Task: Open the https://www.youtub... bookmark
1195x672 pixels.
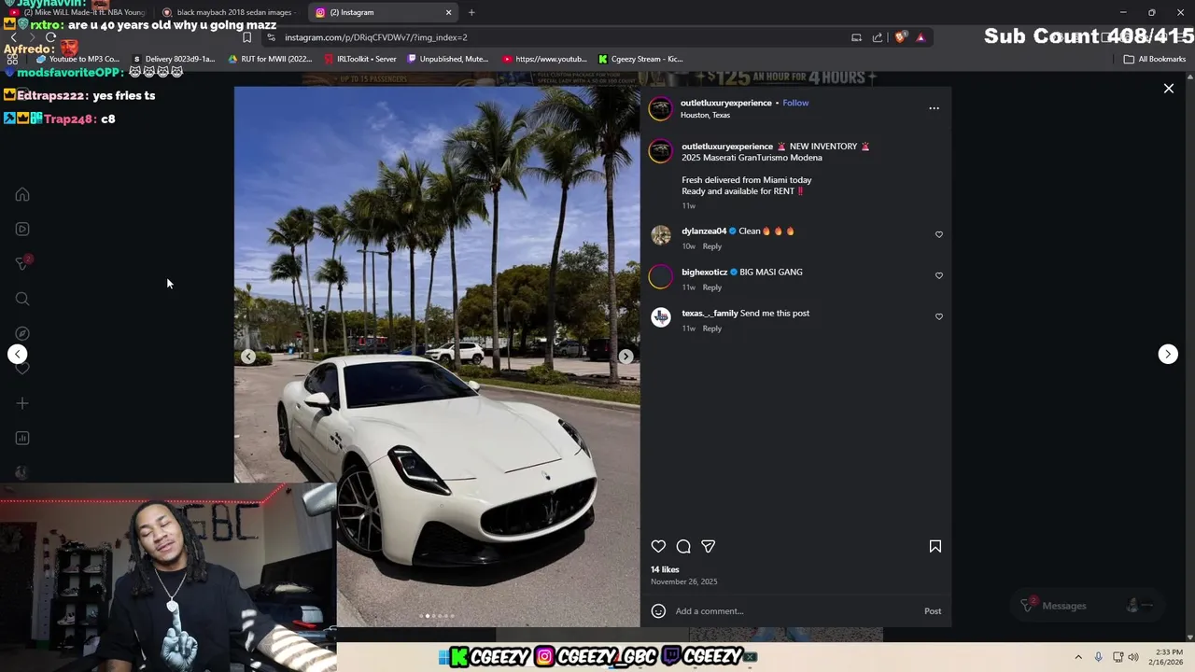Action: [545, 59]
